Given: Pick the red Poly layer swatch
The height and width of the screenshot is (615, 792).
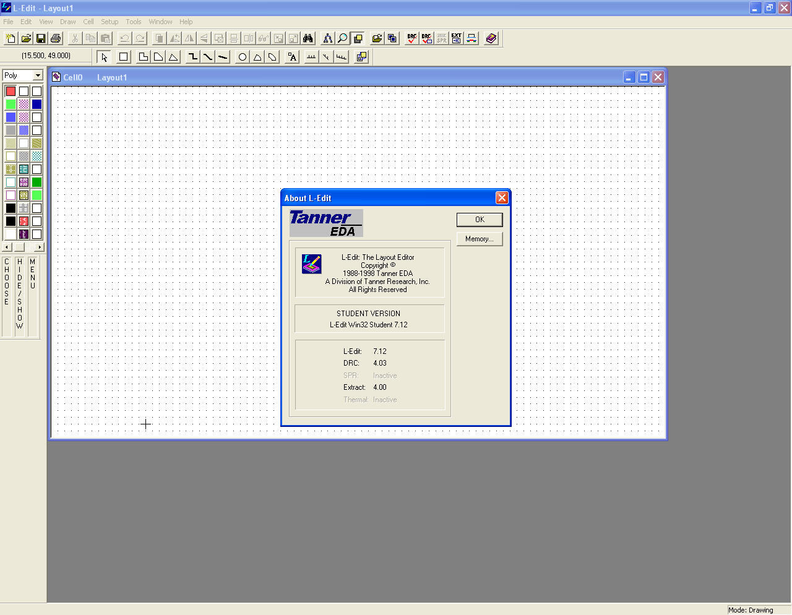Looking at the screenshot, I should pos(11,91).
